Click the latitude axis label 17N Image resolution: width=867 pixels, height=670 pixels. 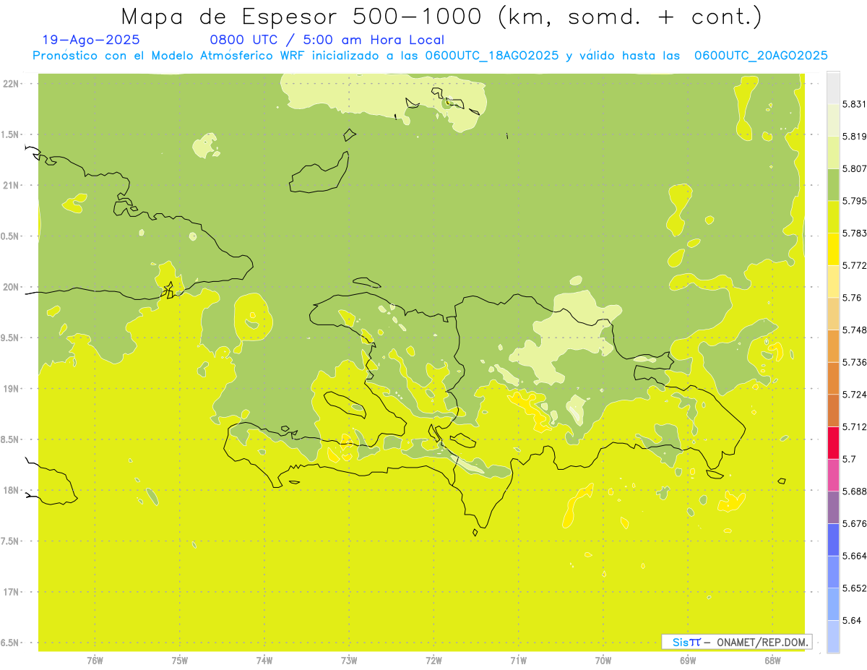tap(11, 592)
